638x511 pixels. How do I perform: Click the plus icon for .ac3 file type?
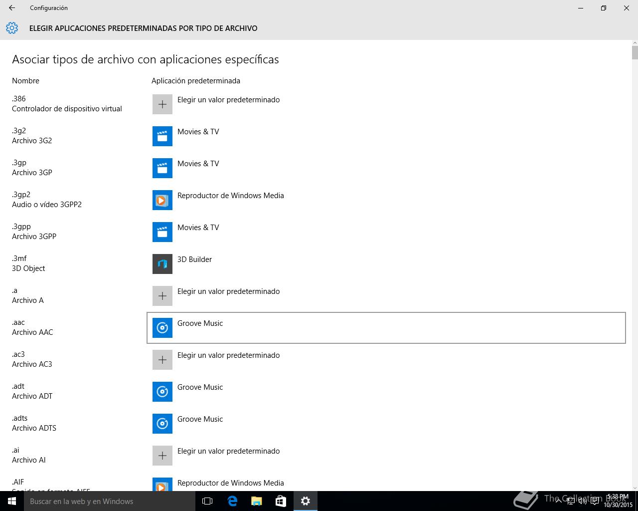[162, 360]
